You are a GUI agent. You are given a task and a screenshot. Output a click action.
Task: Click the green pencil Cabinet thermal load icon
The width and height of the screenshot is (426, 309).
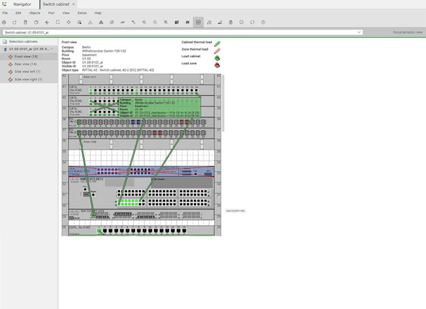click(x=217, y=43)
